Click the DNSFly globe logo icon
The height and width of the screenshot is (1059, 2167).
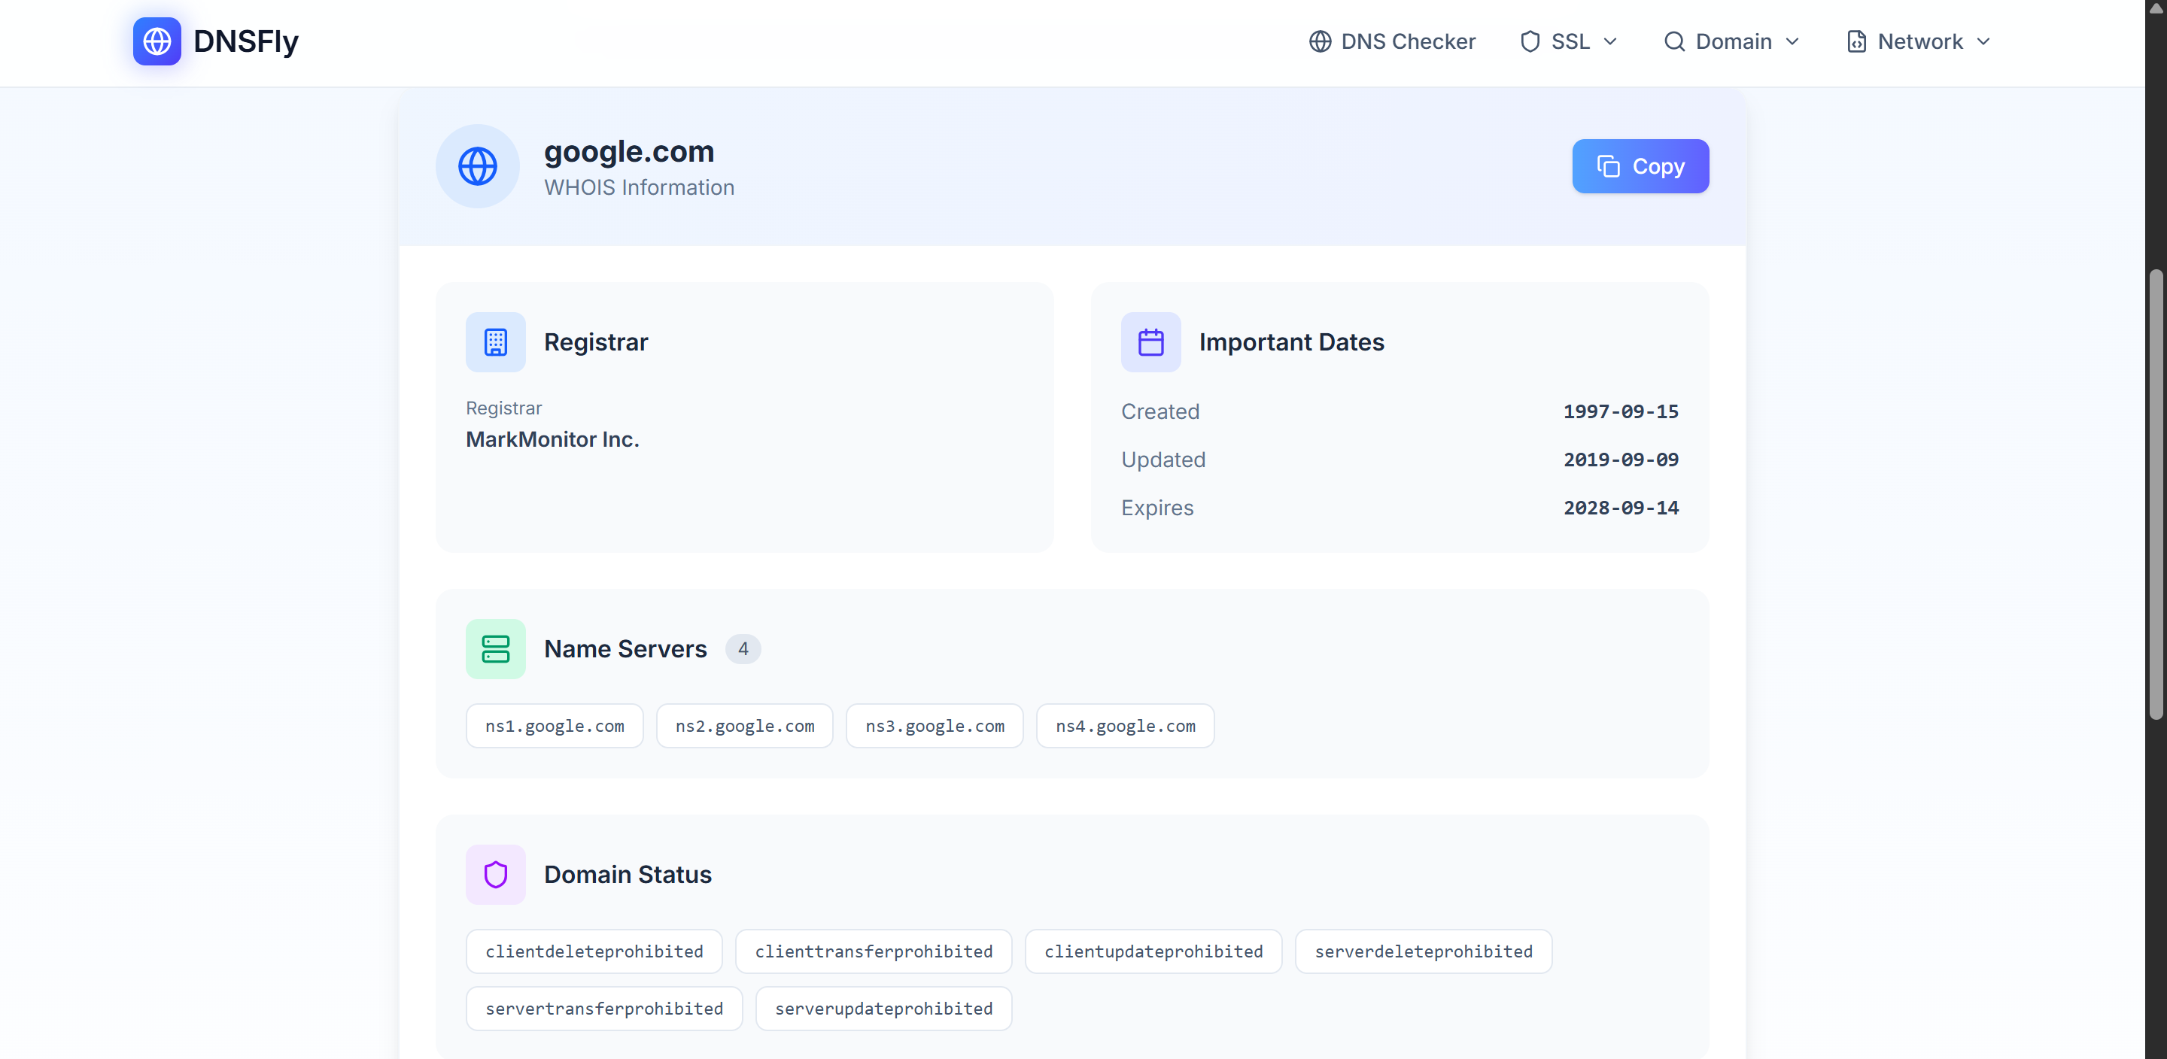click(x=157, y=41)
